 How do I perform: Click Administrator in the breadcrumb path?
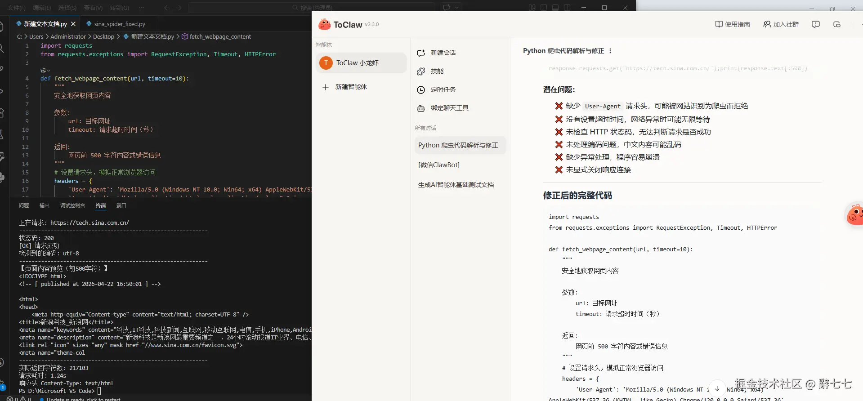(x=68, y=36)
